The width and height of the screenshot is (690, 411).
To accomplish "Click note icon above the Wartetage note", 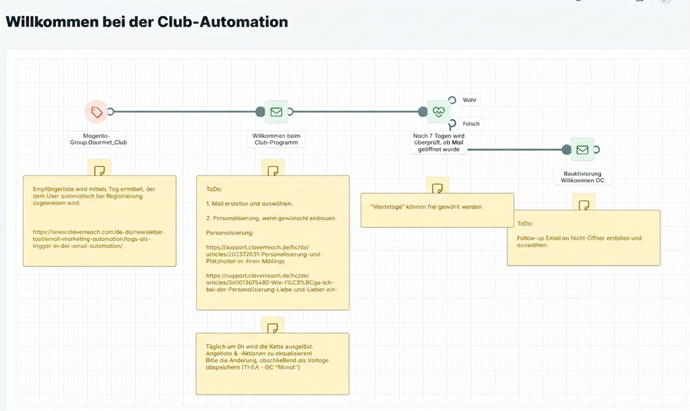I will coord(438,187).
